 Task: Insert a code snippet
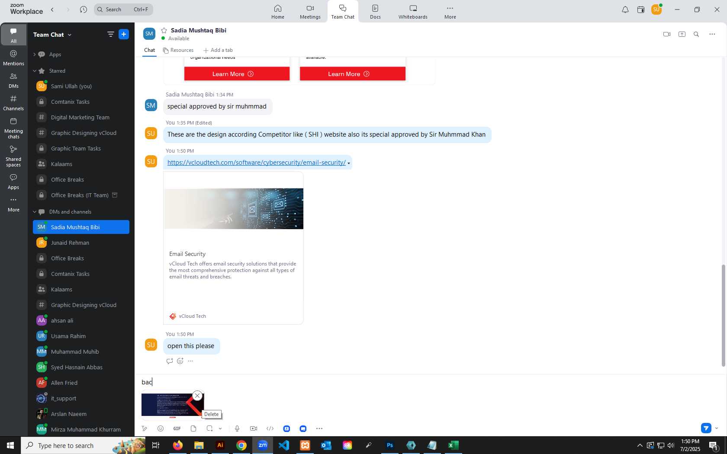270,428
